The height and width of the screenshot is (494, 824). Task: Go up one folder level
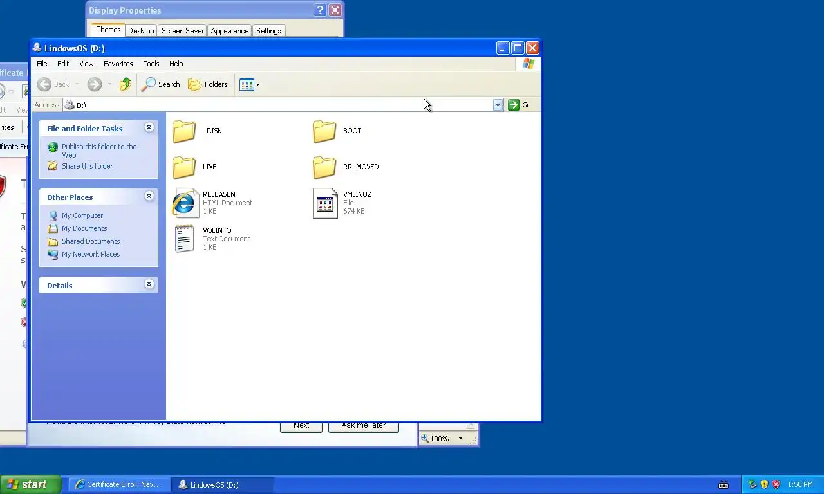pos(126,84)
